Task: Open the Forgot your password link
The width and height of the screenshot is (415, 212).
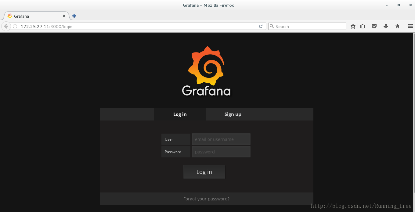Action: click(206, 199)
